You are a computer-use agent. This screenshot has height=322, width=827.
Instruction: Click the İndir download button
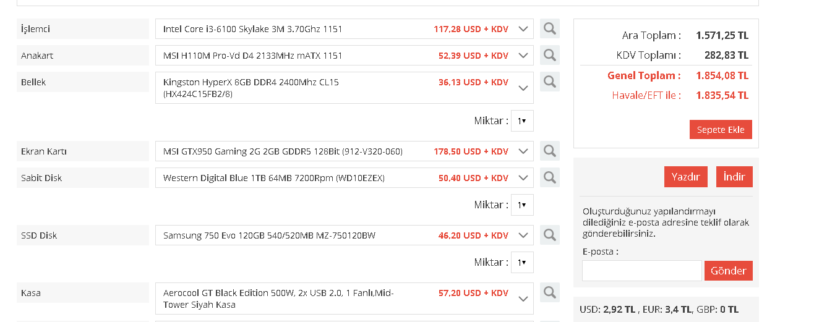(734, 177)
